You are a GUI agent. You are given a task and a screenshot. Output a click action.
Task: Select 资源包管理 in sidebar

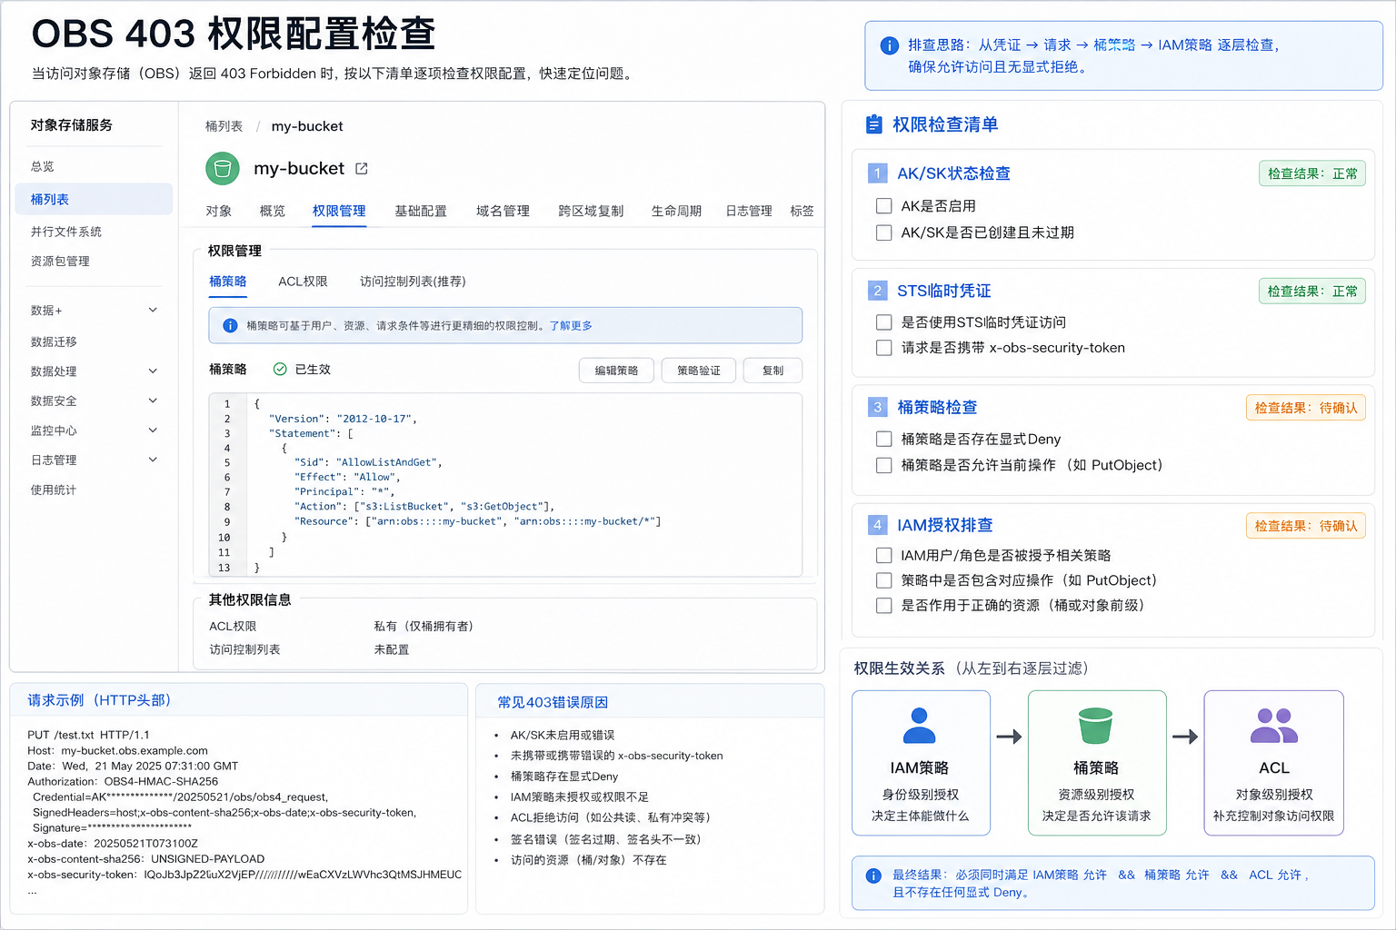tap(60, 261)
